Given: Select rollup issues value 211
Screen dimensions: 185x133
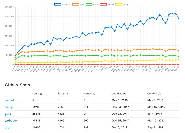Looking at the screenshot, I should [86, 107].
